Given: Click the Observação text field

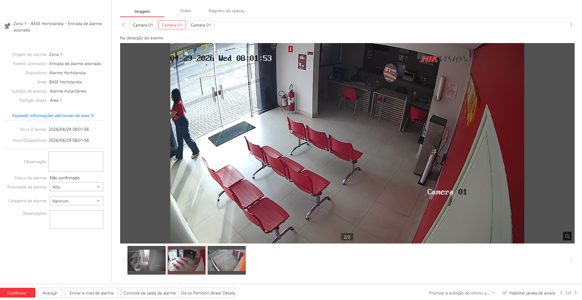Looking at the screenshot, I should point(76,161).
